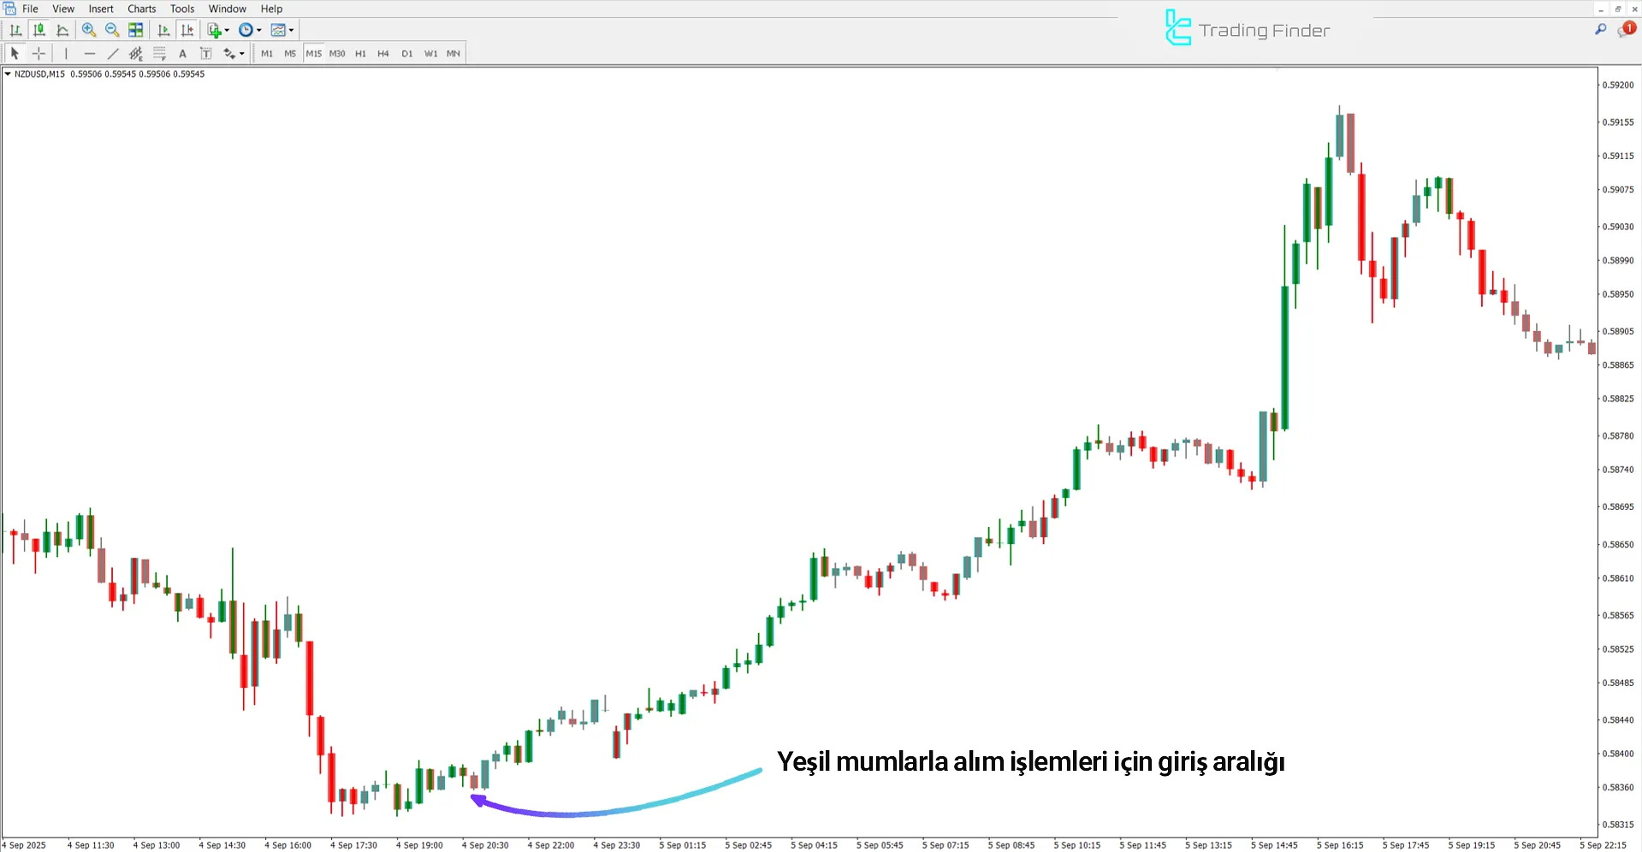Open the Charts menu

(x=141, y=9)
